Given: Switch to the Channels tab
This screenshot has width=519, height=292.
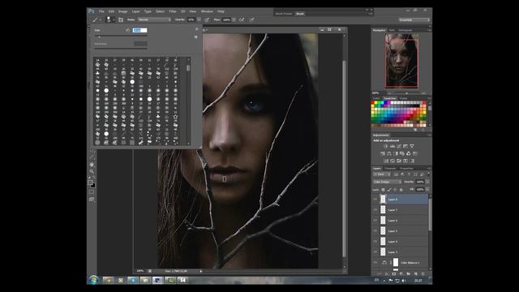Looking at the screenshot, I should pos(390,169).
